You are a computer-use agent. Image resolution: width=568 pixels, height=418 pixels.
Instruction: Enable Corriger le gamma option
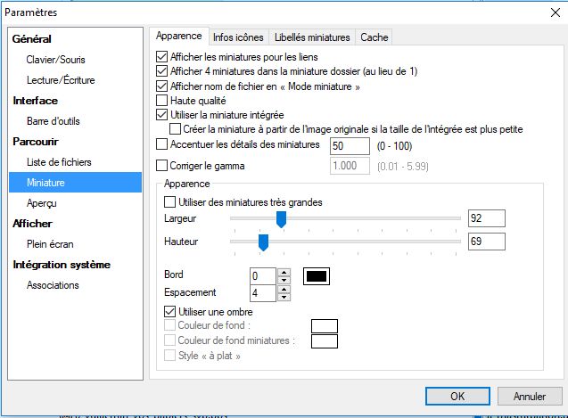tap(161, 165)
